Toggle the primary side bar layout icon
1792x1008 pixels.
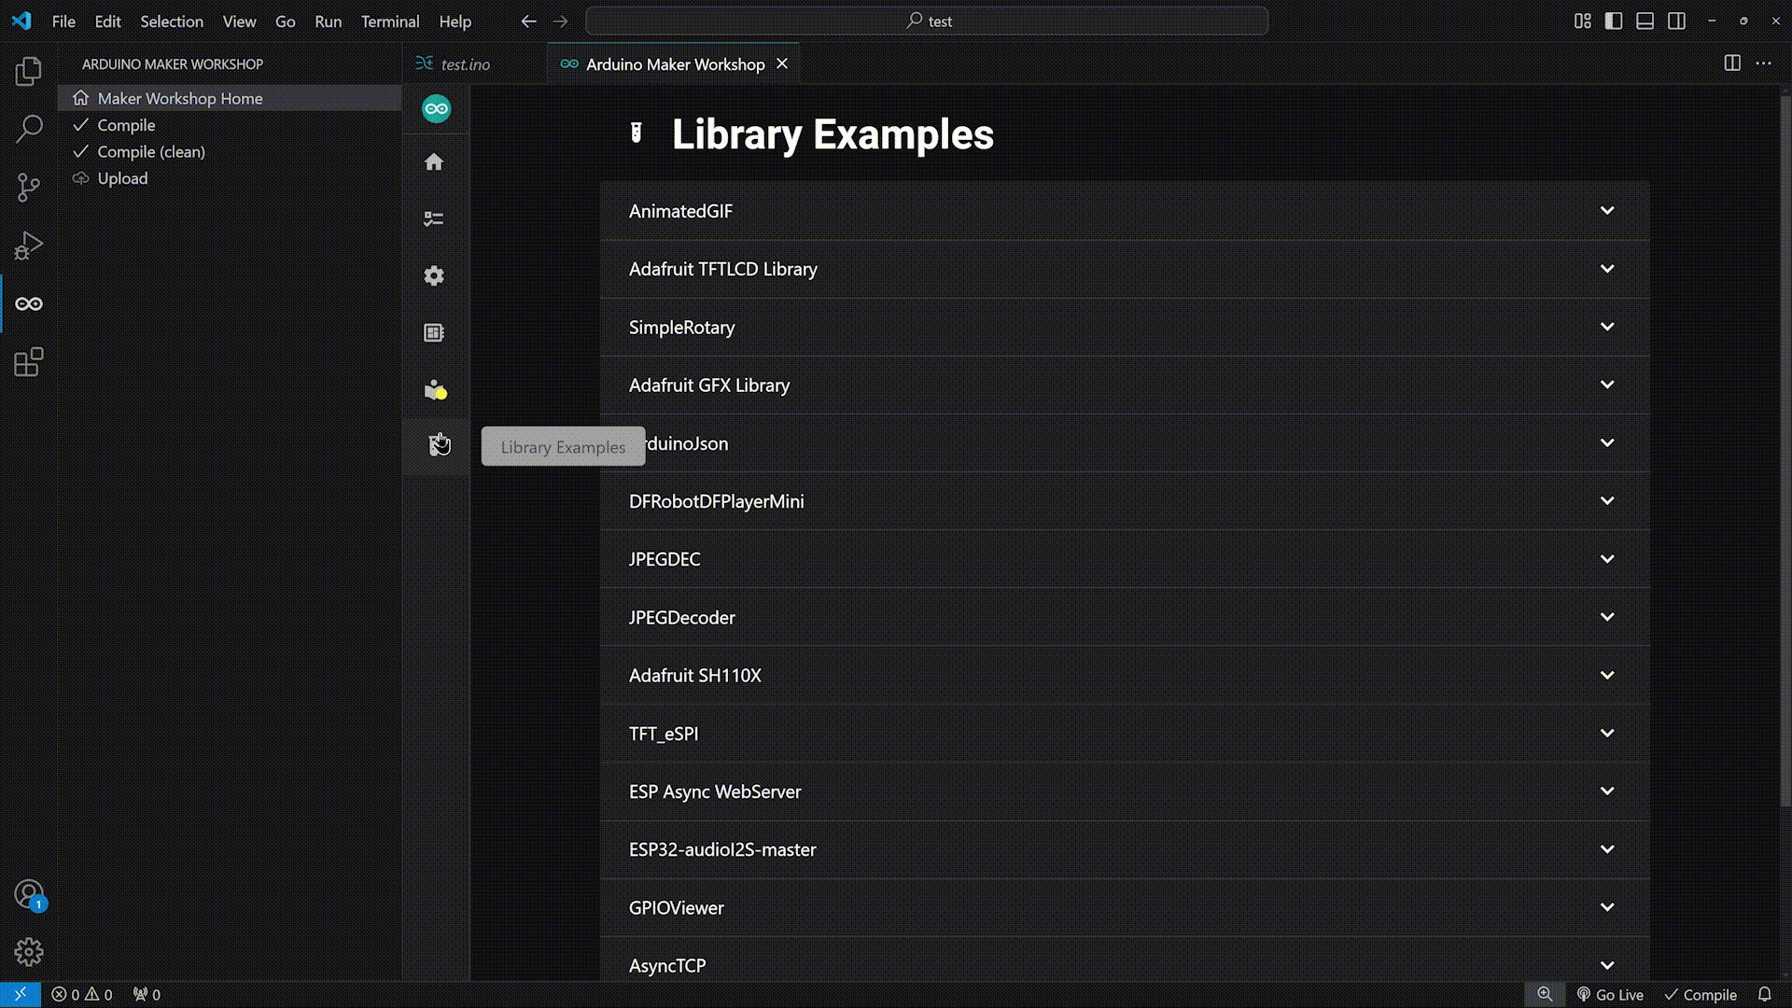[x=1614, y=21]
